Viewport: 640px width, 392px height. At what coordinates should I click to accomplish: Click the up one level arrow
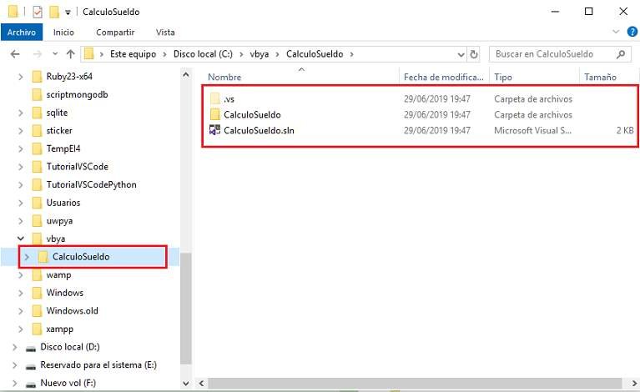(69, 54)
